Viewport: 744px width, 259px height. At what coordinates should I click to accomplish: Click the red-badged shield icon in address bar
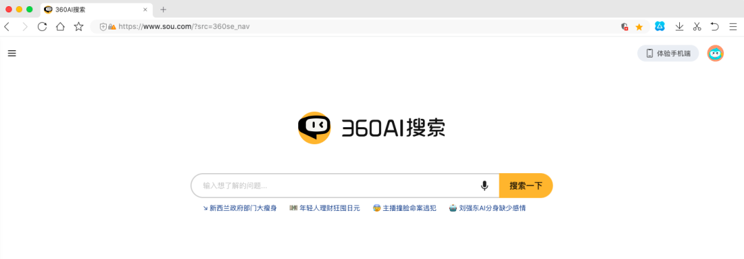[625, 27]
